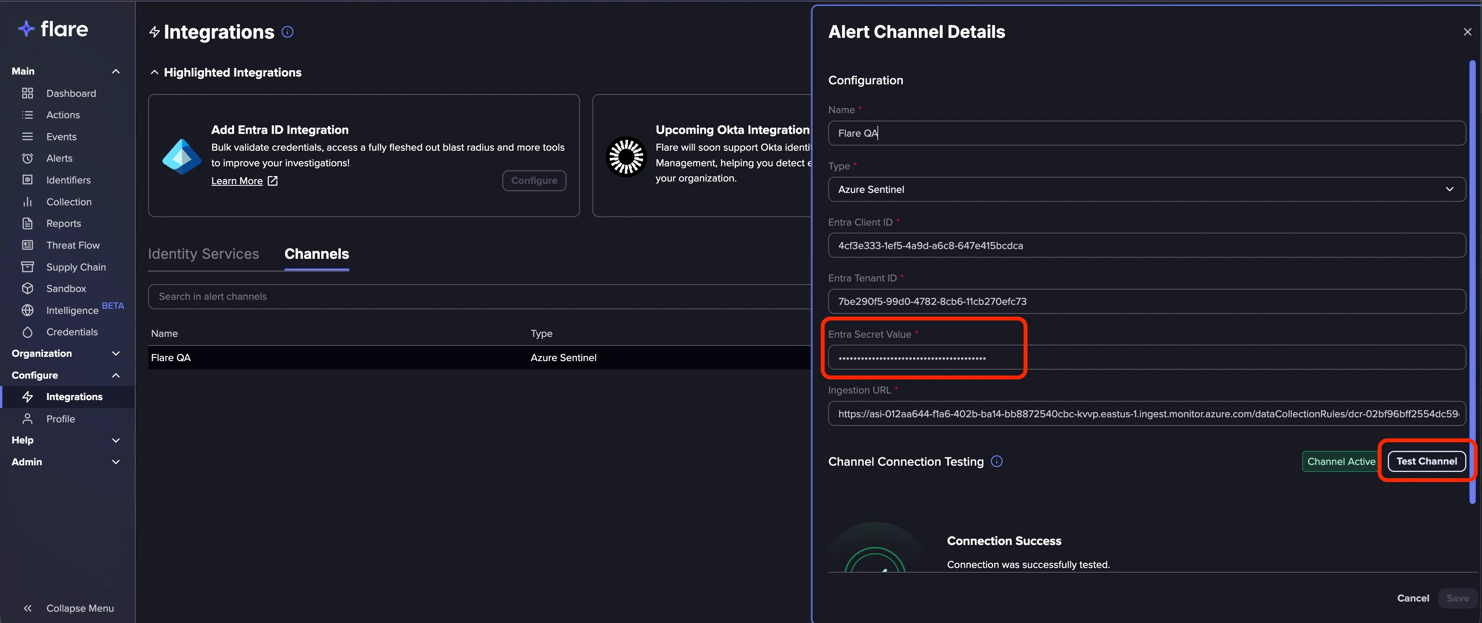1482x623 pixels.
Task: Click the Supply Chain archive icon
Action: (27, 267)
